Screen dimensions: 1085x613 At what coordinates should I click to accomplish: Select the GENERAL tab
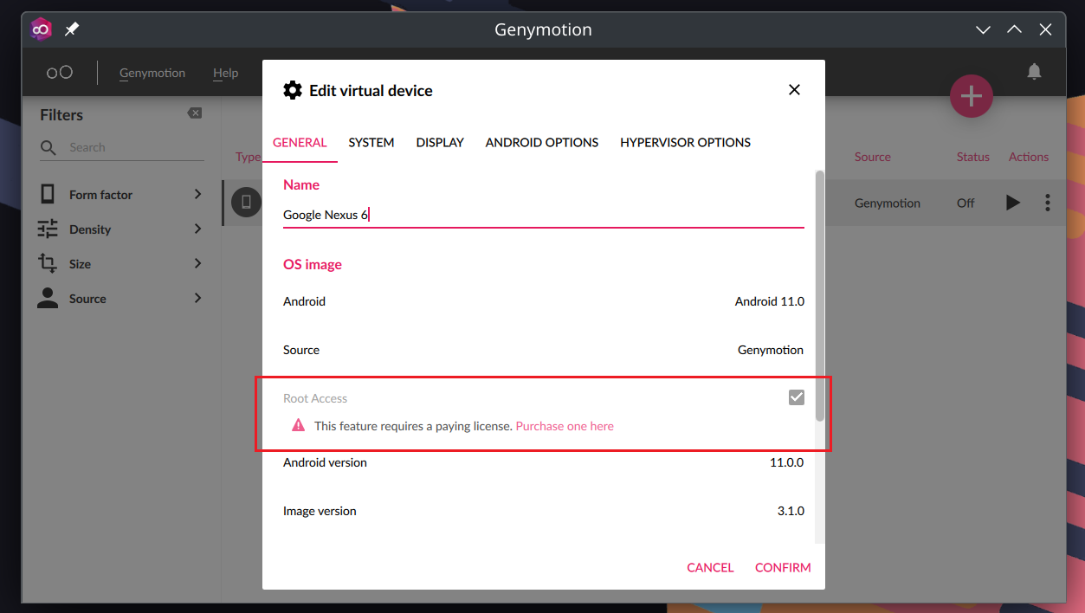click(300, 143)
